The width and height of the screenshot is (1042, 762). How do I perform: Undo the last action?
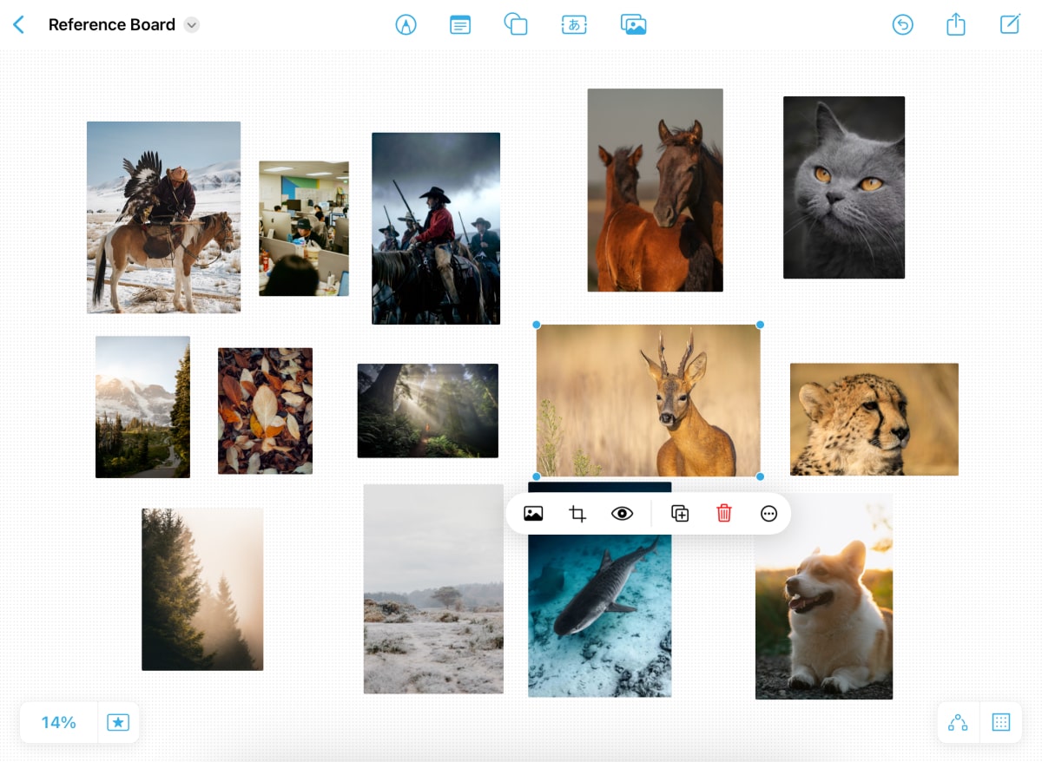coord(902,25)
